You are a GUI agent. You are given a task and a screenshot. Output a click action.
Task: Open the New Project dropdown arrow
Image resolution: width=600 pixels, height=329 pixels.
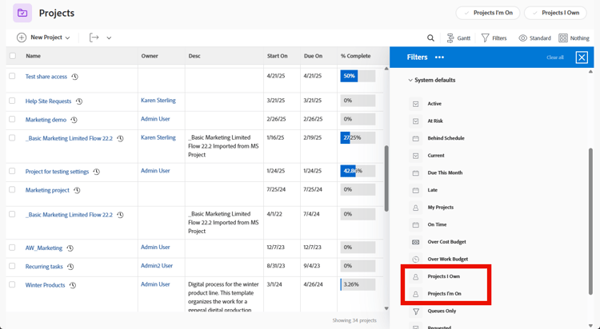(68, 38)
